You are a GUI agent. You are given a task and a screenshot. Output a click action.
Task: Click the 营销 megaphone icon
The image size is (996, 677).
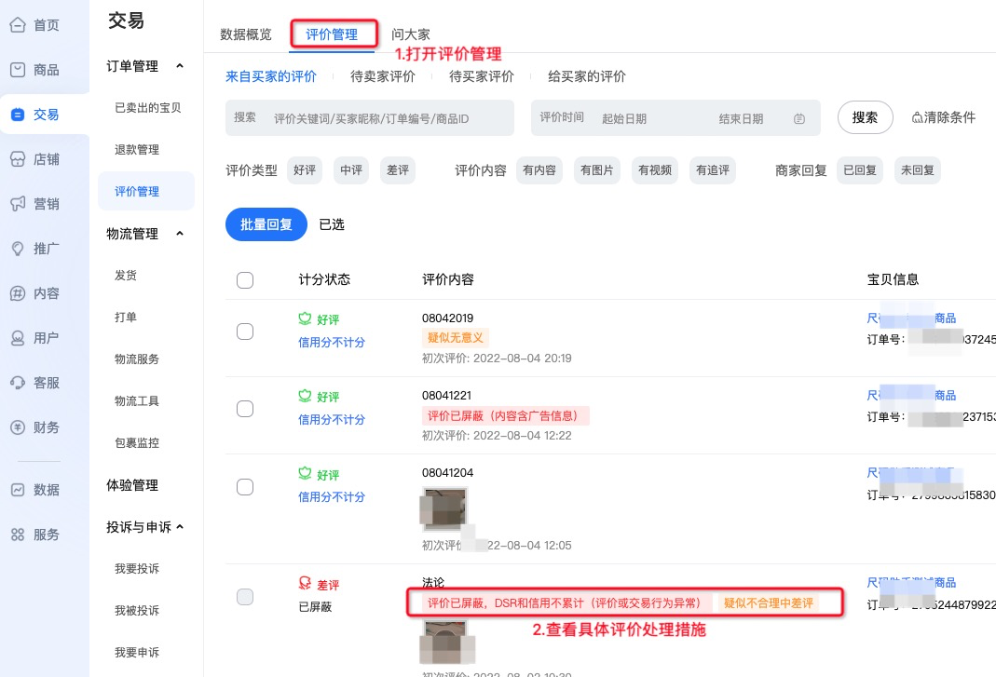pos(18,204)
